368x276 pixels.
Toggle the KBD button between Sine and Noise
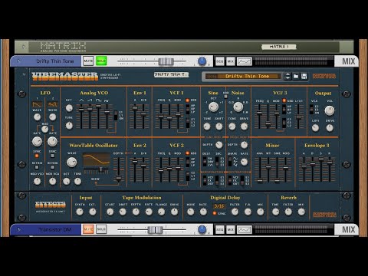click(225, 96)
